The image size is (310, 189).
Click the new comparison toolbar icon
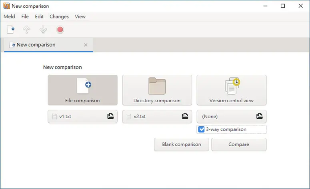coord(11,30)
